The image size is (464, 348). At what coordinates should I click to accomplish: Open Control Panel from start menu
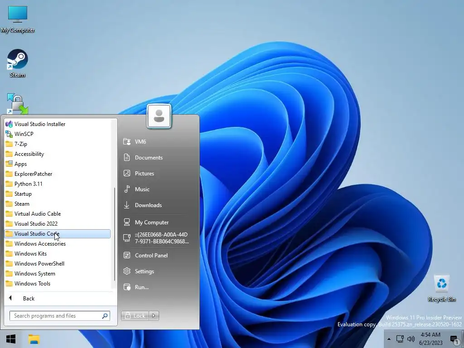158,256
